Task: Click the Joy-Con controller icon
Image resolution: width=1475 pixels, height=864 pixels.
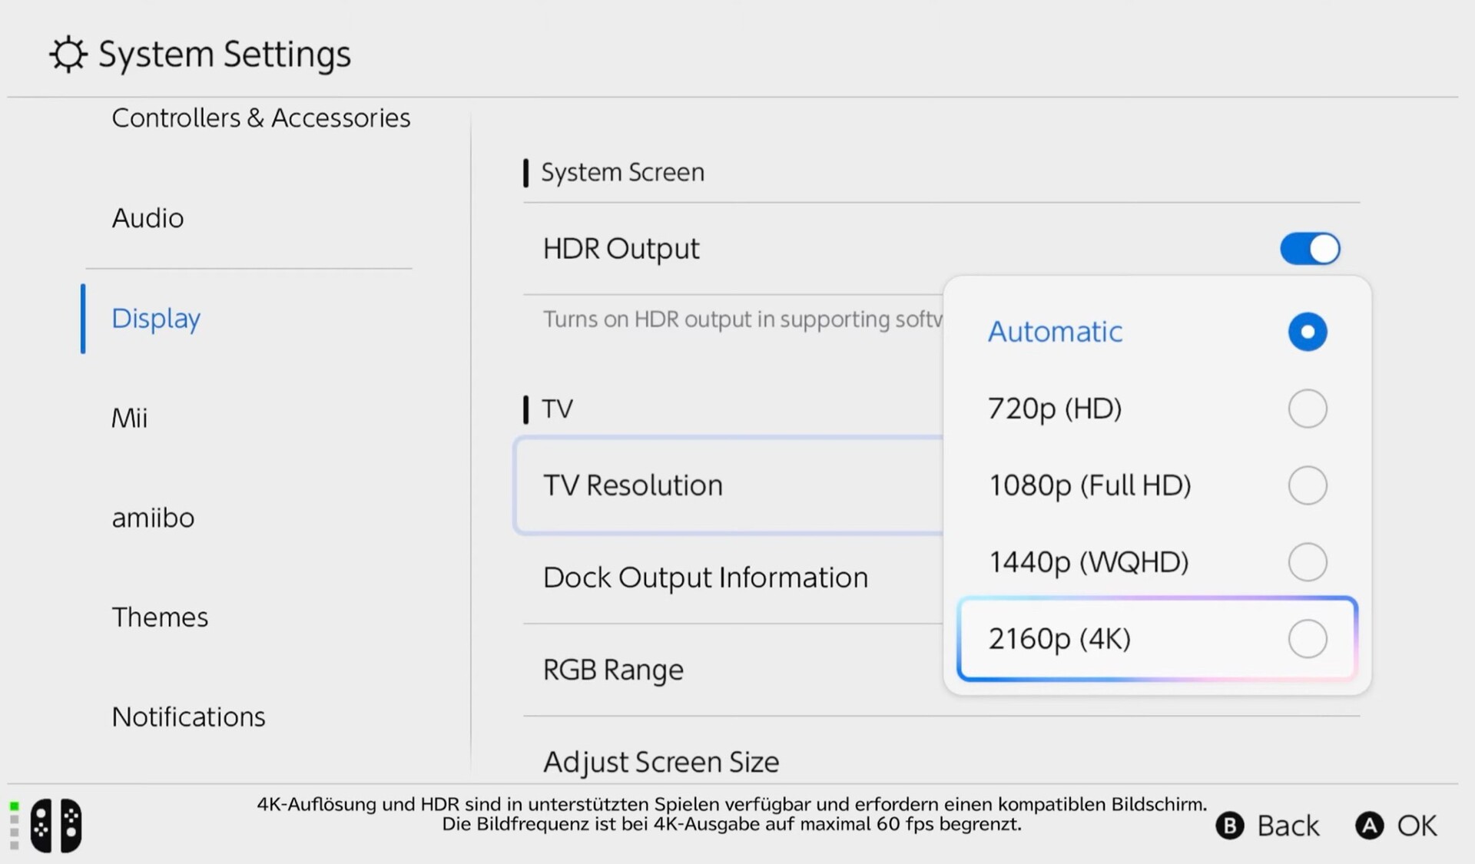Action: coord(56,826)
